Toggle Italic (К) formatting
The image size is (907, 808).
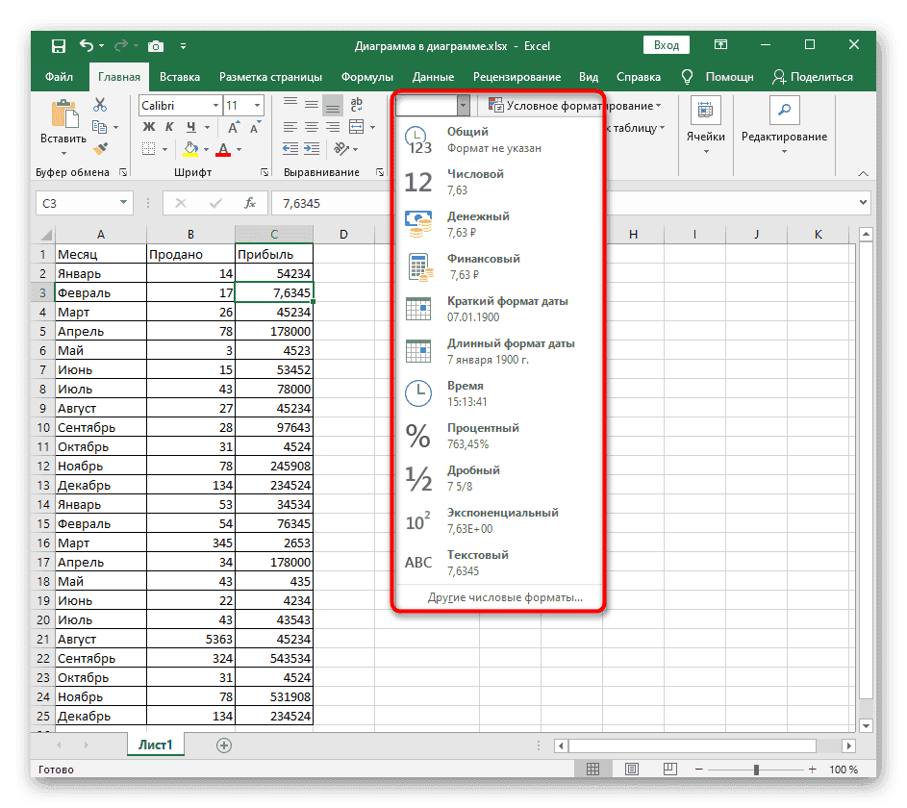click(x=170, y=127)
